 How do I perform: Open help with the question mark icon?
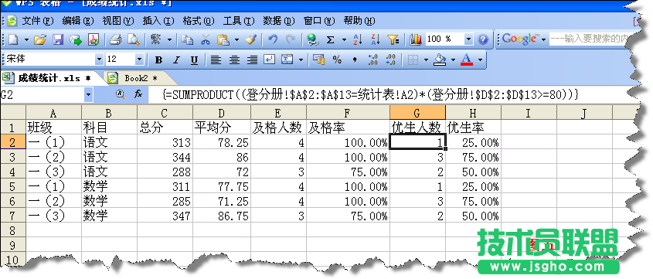[x=483, y=39]
